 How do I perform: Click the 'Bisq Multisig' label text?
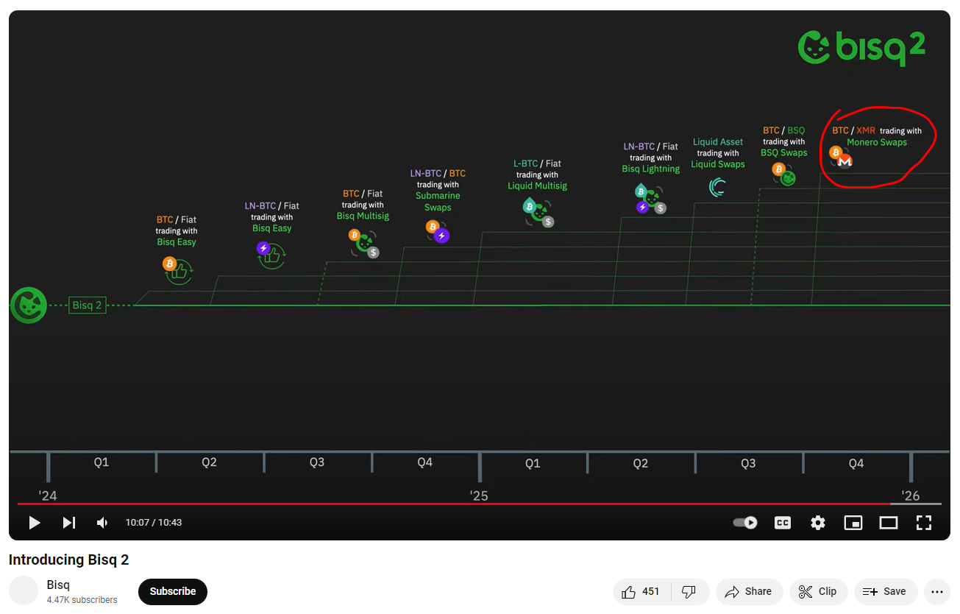click(x=363, y=216)
